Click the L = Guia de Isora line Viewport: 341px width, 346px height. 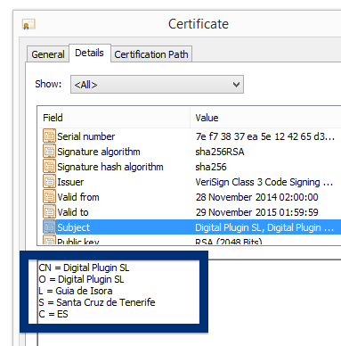pyautogui.click(x=76, y=291)
